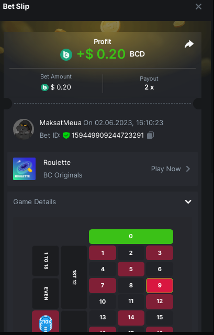Image resolution: width=214 pixels, height=335 pixels.
Task: Click the green verified shield icon
Action: click(x=66, y=135)
